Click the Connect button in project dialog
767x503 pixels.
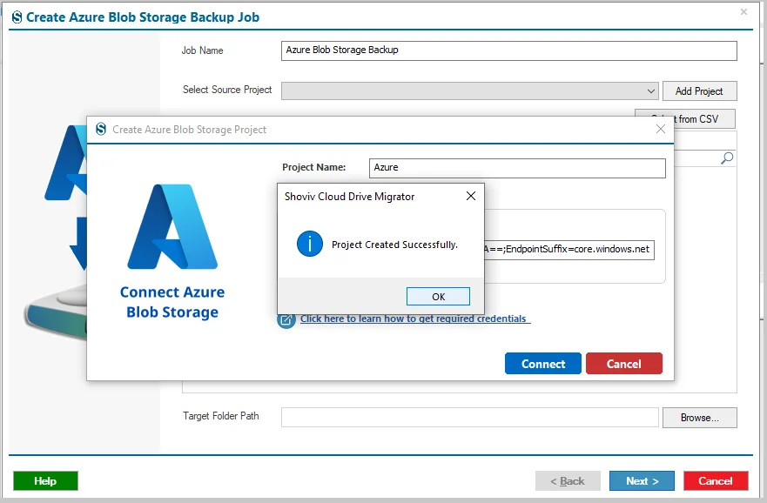coord(543,364)
